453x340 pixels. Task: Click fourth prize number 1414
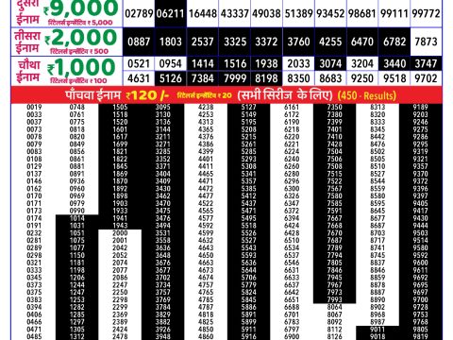203,63
